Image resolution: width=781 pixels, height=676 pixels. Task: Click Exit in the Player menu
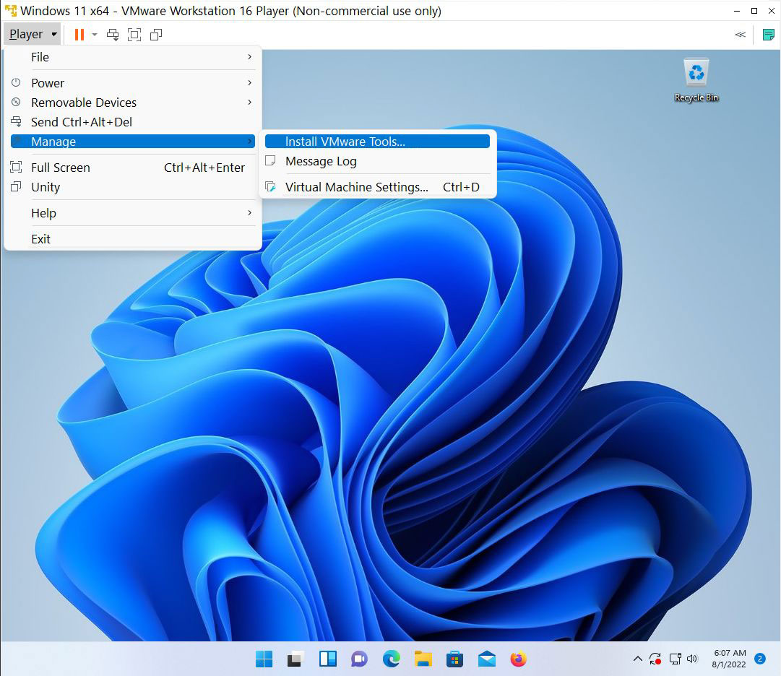40,239
